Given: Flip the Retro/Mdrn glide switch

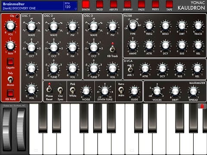Looking at the screenshot, I should pos(121,90).
